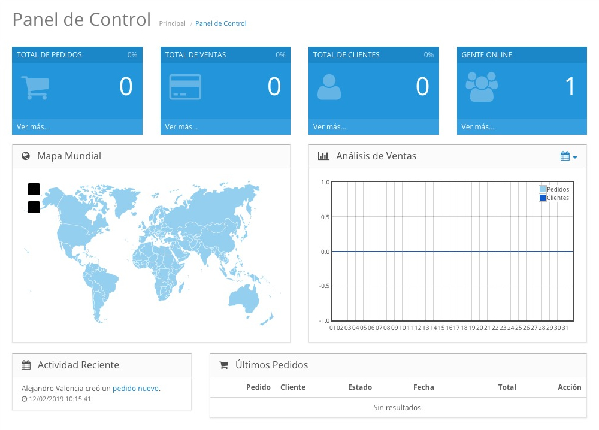
Task: Click the group icon in Gente Online
Action: 481,87
